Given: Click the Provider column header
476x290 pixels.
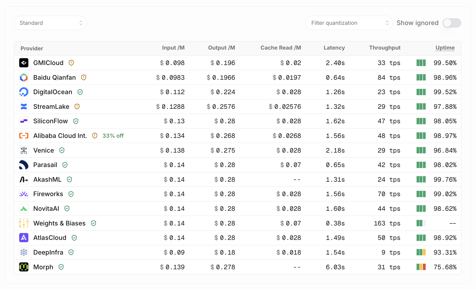Looking at the screenshot, I should (32, 48).
